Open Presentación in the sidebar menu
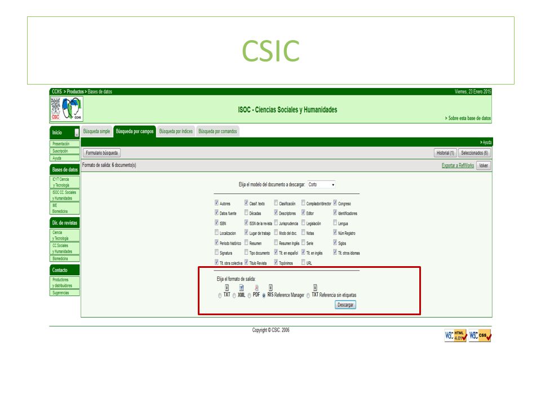 pyautogui.click(x=64, y=144)
